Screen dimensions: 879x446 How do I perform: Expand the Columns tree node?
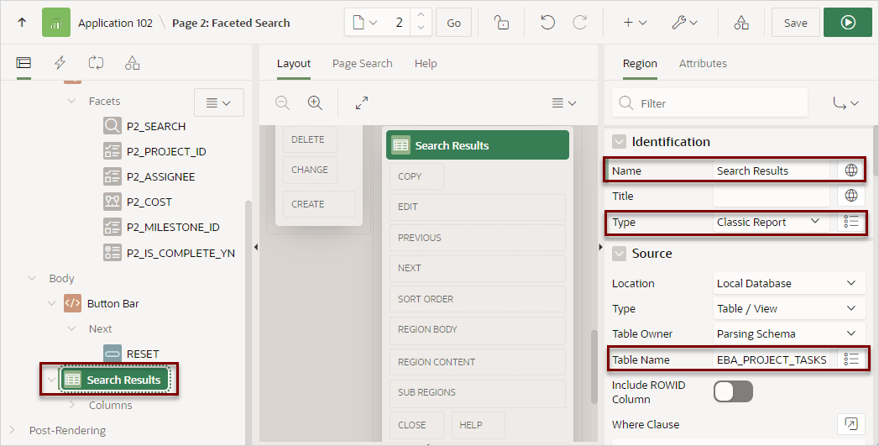71,405
